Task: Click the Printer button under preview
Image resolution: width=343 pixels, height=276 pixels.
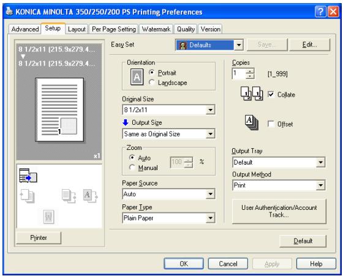Action: click(39, 238)
